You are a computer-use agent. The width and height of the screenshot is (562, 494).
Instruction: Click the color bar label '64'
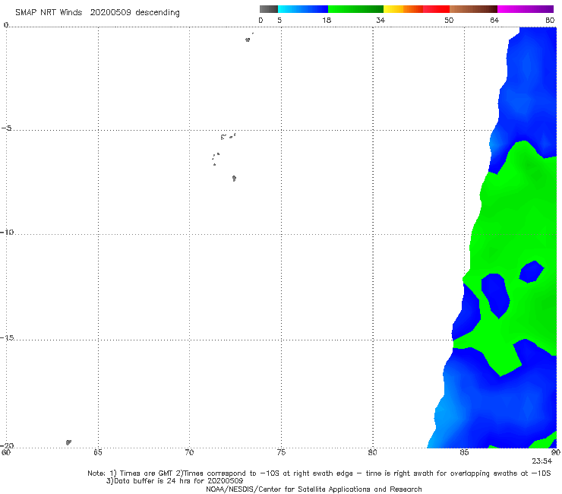coord(494,21)
